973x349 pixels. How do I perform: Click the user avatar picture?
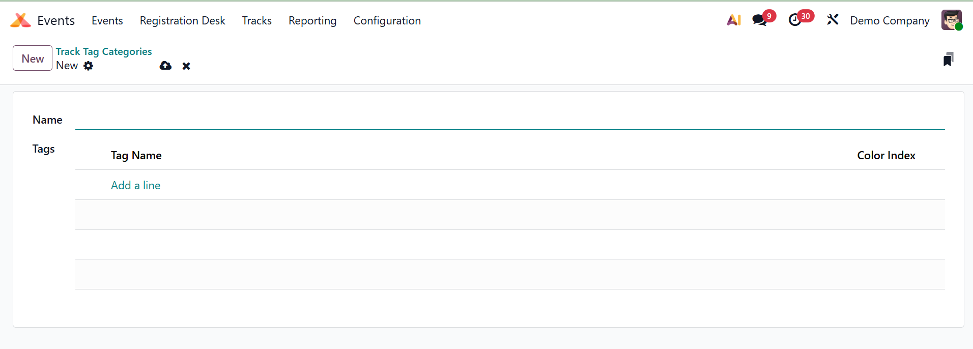(x=951, y=20)
